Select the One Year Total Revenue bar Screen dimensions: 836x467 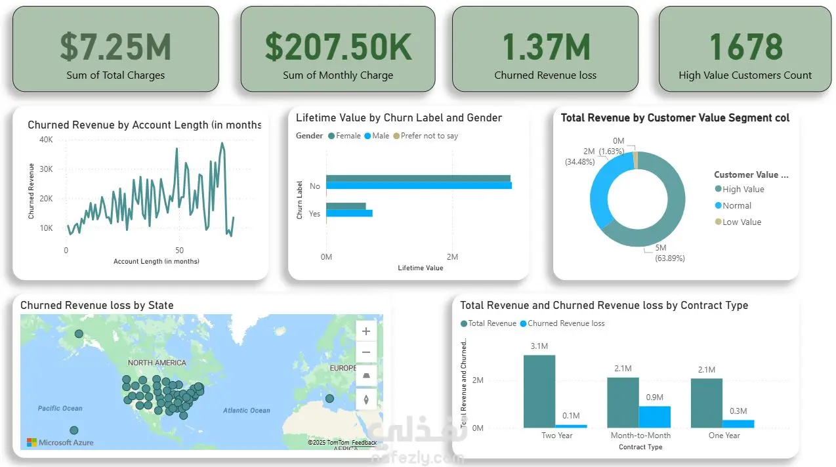point(707,403)
